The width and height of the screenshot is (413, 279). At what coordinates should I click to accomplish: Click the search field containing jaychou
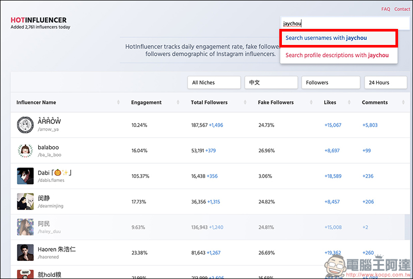click(x=338, y=23)
